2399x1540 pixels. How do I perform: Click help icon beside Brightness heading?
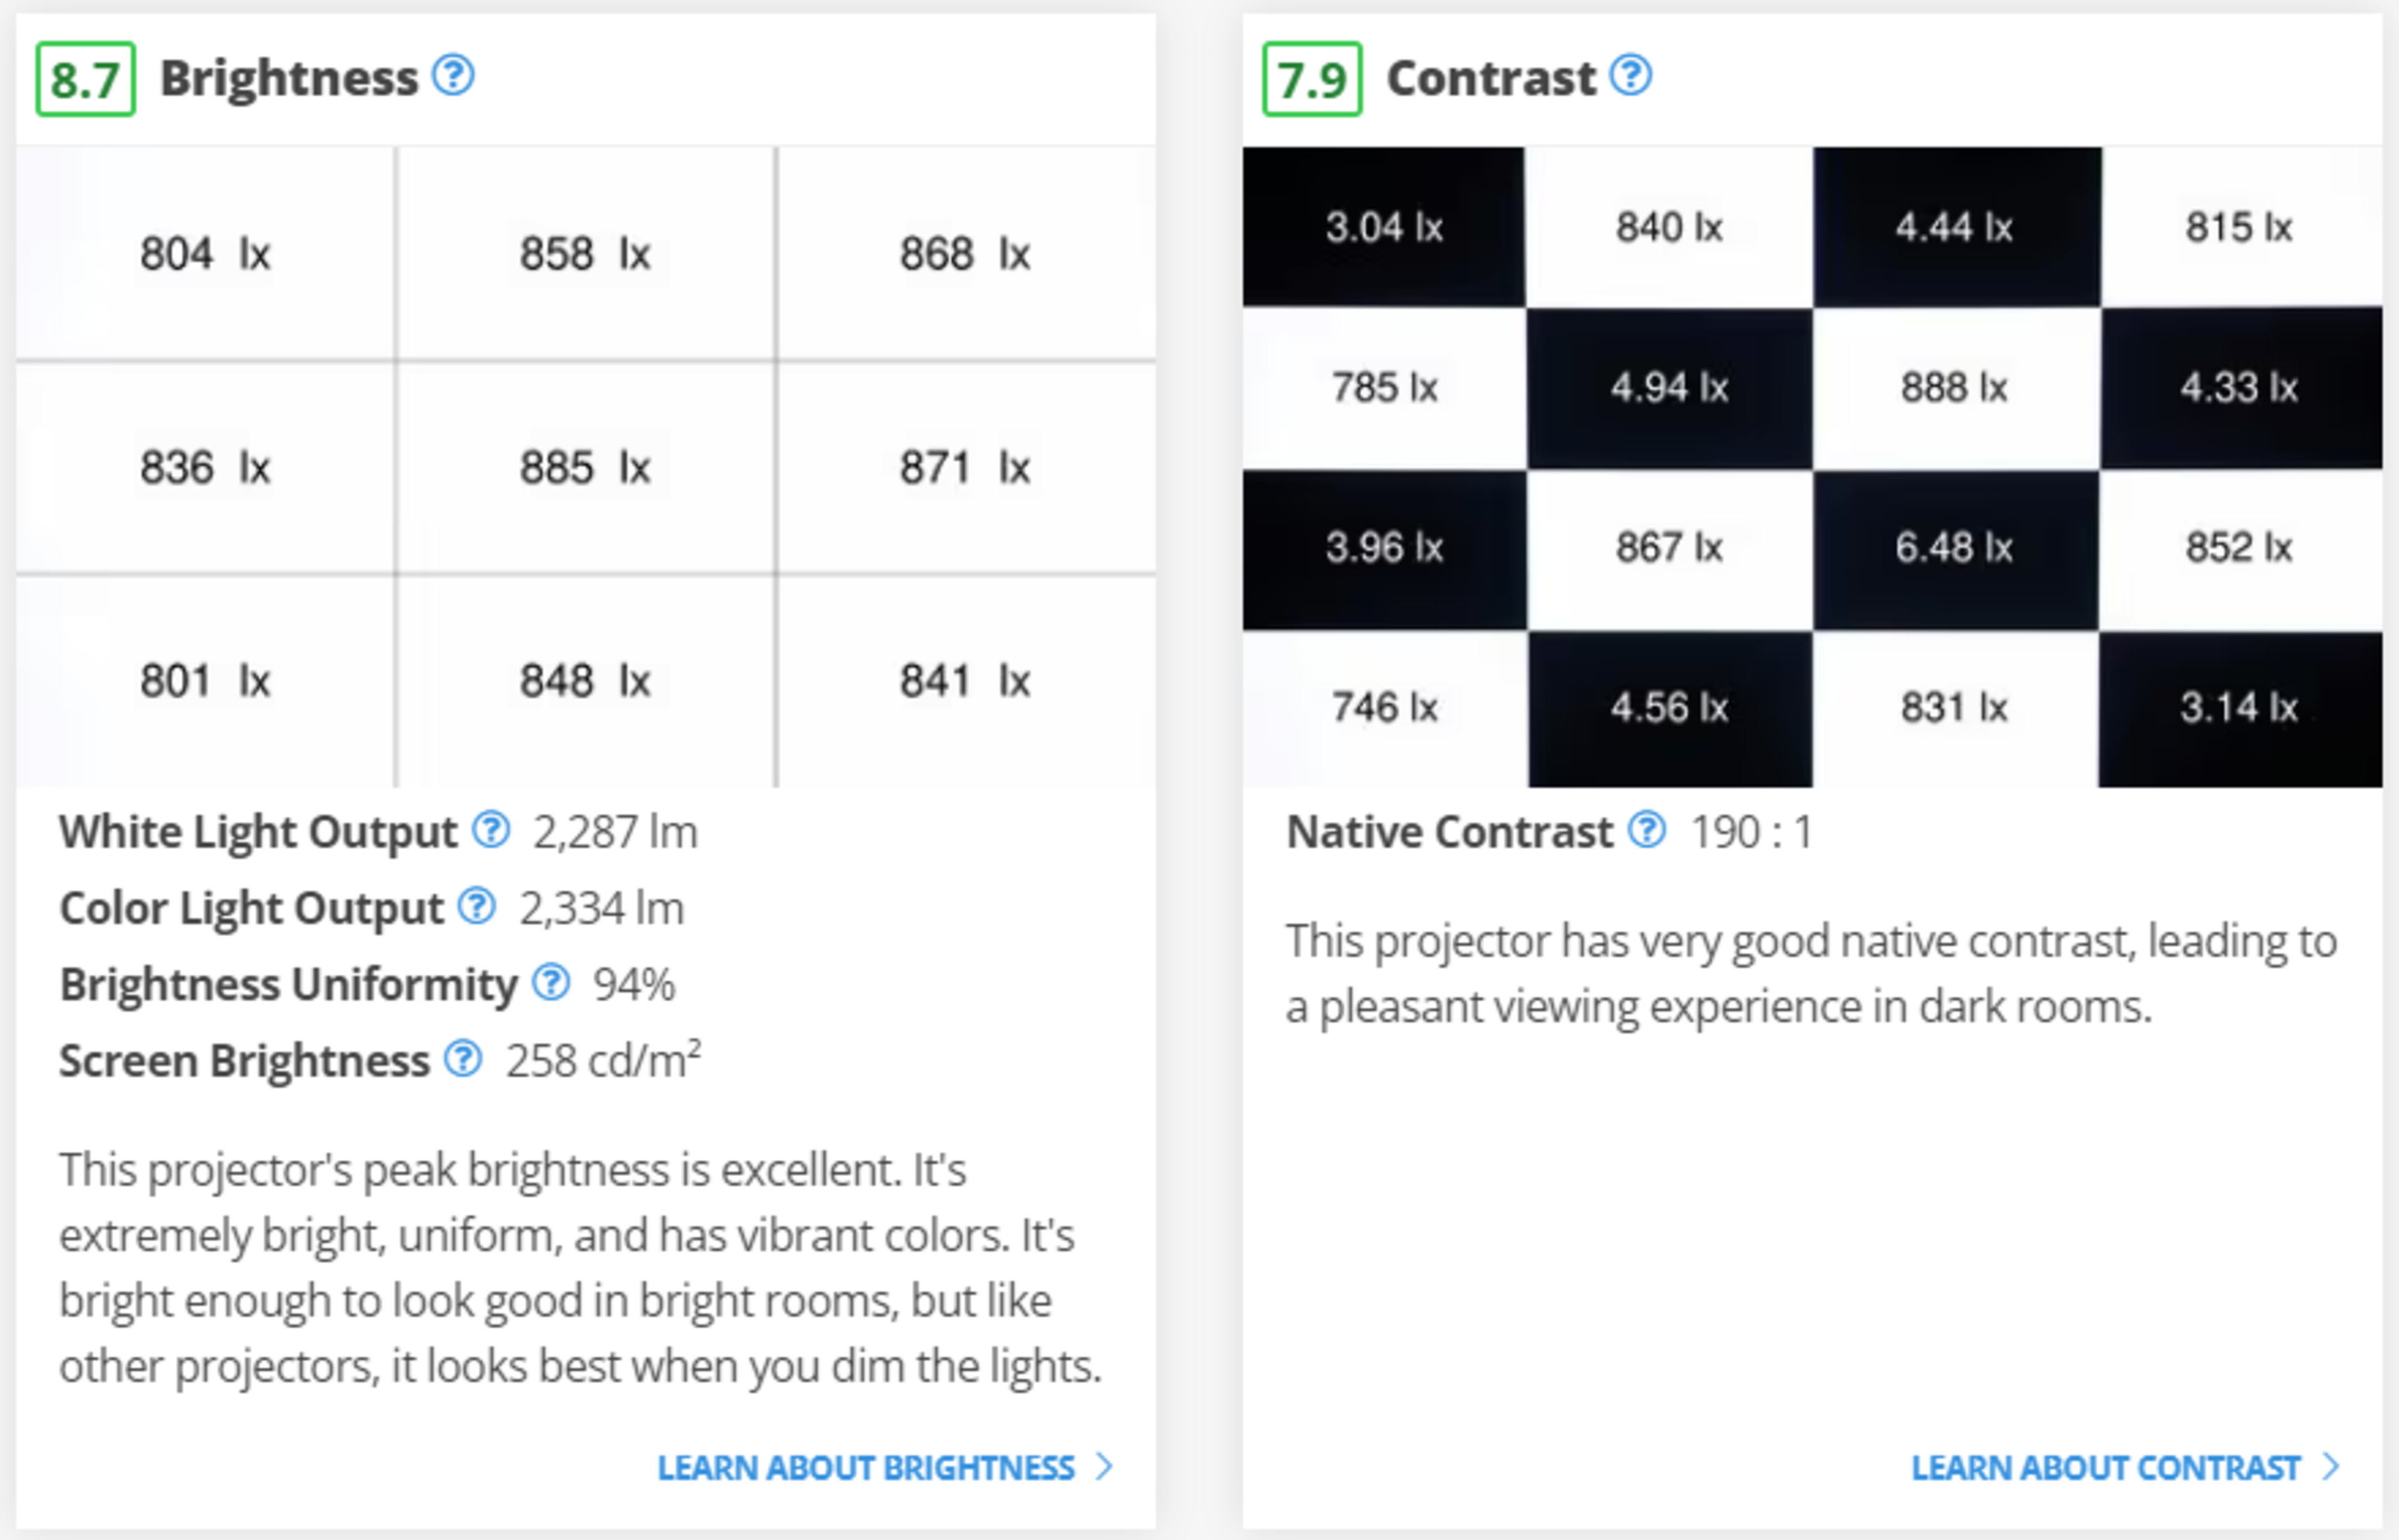pyautogui.click(x=453, y=76)
